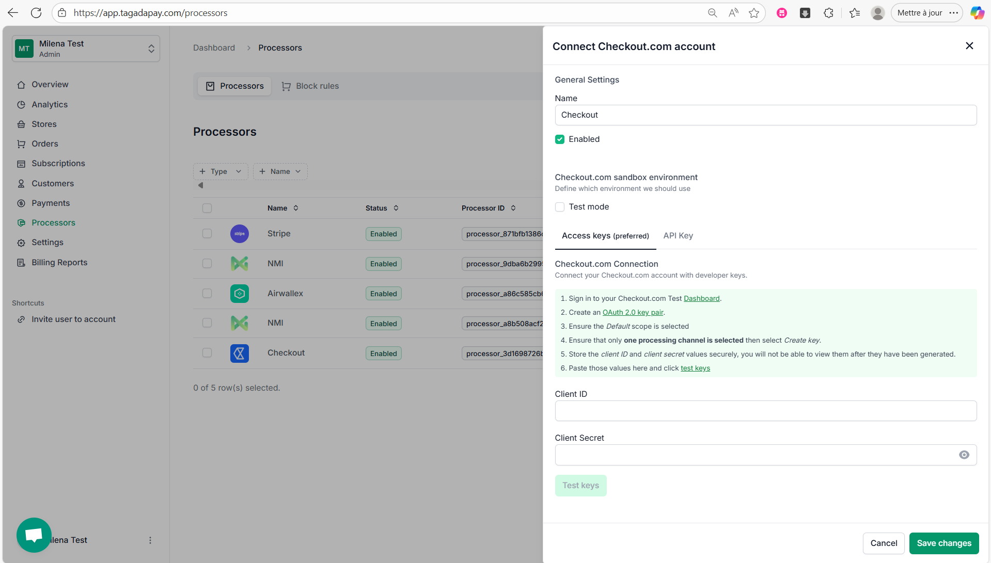Screen dimensions: 991x563
Task: Open Copilot icon in browser toolbar
Action: tap(977, 13)
